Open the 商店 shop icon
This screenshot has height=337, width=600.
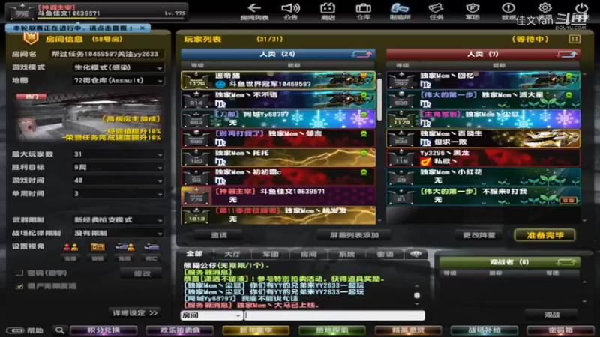[x=328, y=11]
